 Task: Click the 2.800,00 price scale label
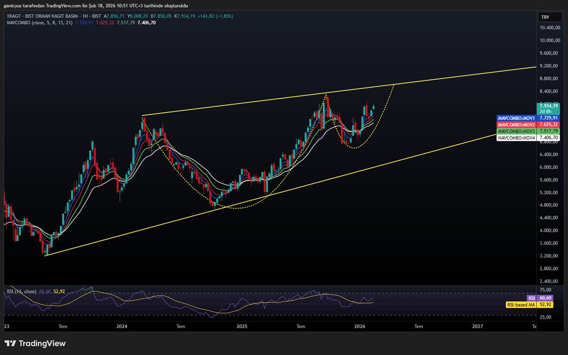click(550, 268)
